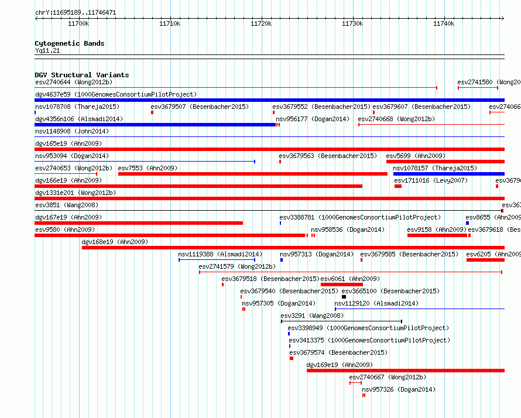Click the chrY:11695189..11746471 region label
The image size is (521, 418).
(x=76, y=13)
